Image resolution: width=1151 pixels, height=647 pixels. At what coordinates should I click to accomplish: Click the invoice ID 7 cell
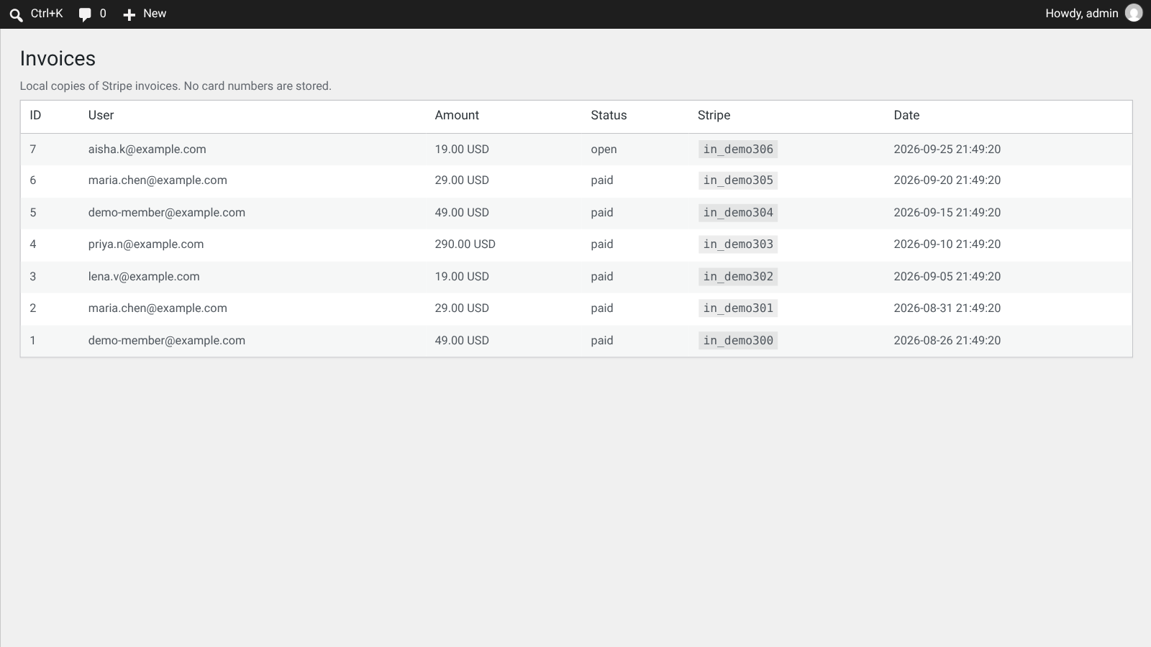pos(33,150)
